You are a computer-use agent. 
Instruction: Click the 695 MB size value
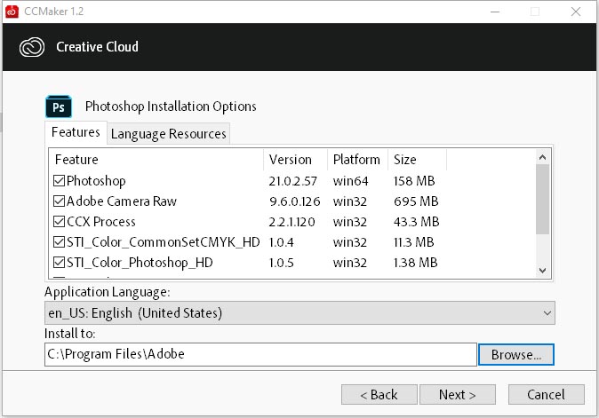tap(416, 201)
